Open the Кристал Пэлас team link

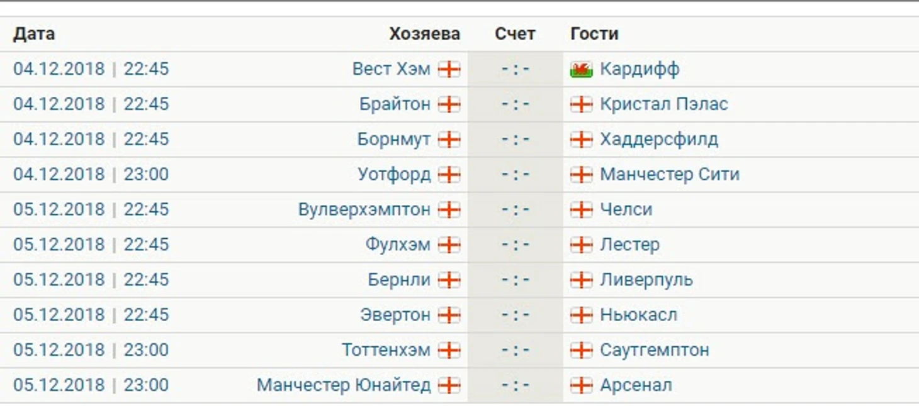[x=664, y=104]
